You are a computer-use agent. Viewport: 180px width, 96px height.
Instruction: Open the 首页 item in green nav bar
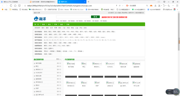tap(37, 24)
